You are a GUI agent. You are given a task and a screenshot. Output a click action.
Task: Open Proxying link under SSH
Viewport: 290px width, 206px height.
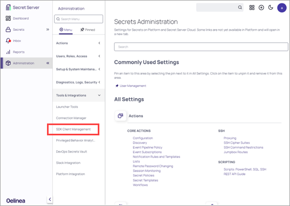click(230, 138)
